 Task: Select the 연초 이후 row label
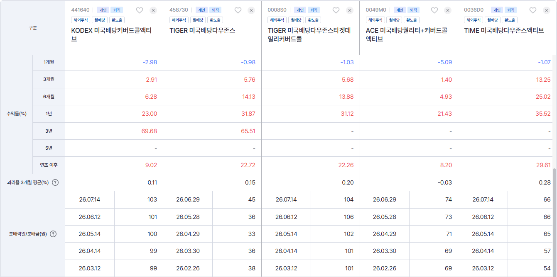49,165
